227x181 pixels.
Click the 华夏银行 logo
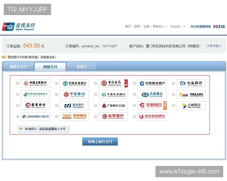click(x=152, y=106)
